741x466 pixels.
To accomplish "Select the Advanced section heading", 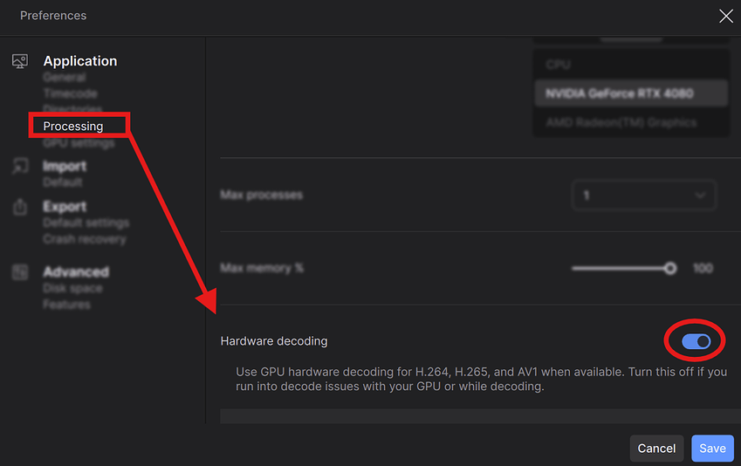I will 76,272.
